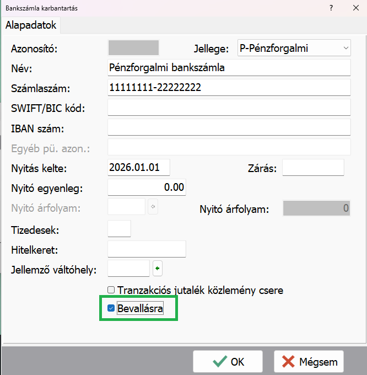This screenshot has width=367, height=375.
Task: Click the green arrow beside Jellemző váltóhely
Action: 158,269
